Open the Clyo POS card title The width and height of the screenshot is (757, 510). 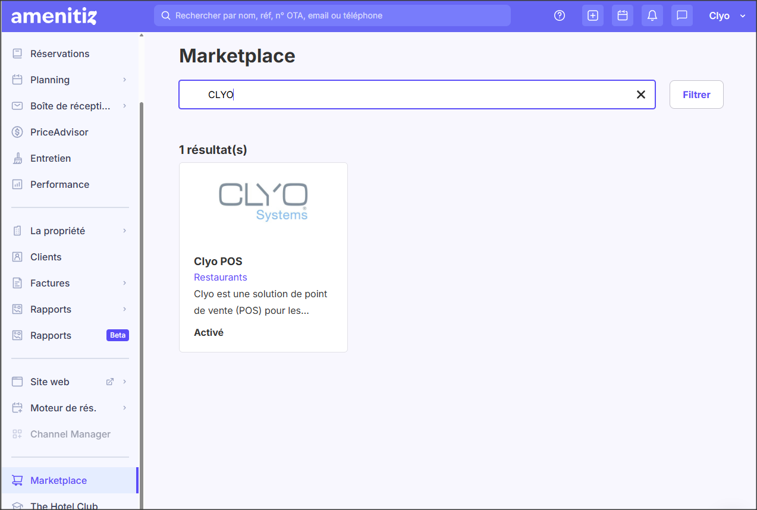218,262
